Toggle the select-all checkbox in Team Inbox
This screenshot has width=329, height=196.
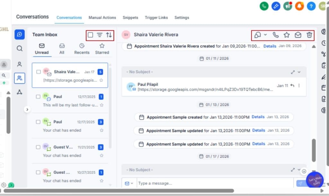(90, 35)
